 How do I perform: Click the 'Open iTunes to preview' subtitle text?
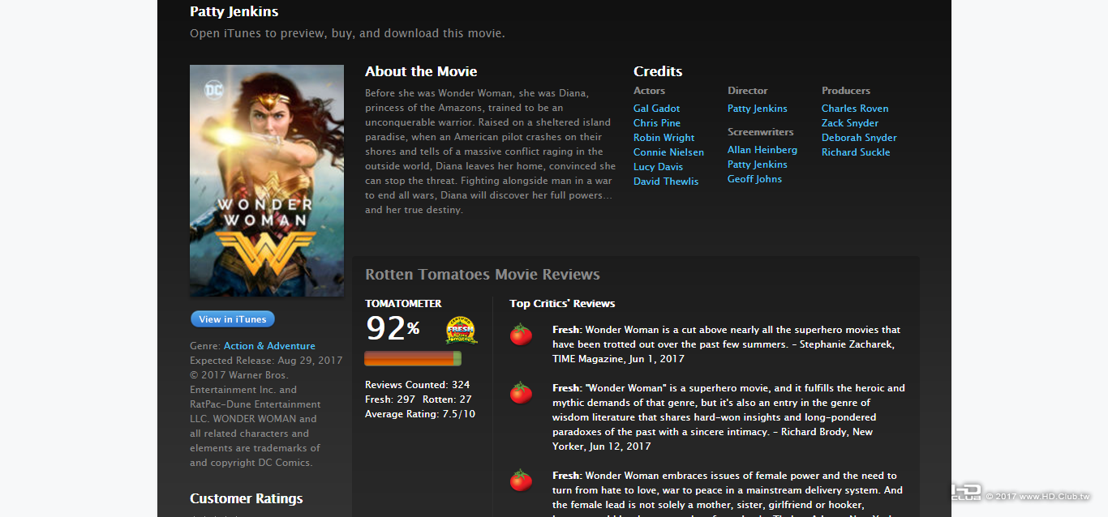tap(347, 33)
